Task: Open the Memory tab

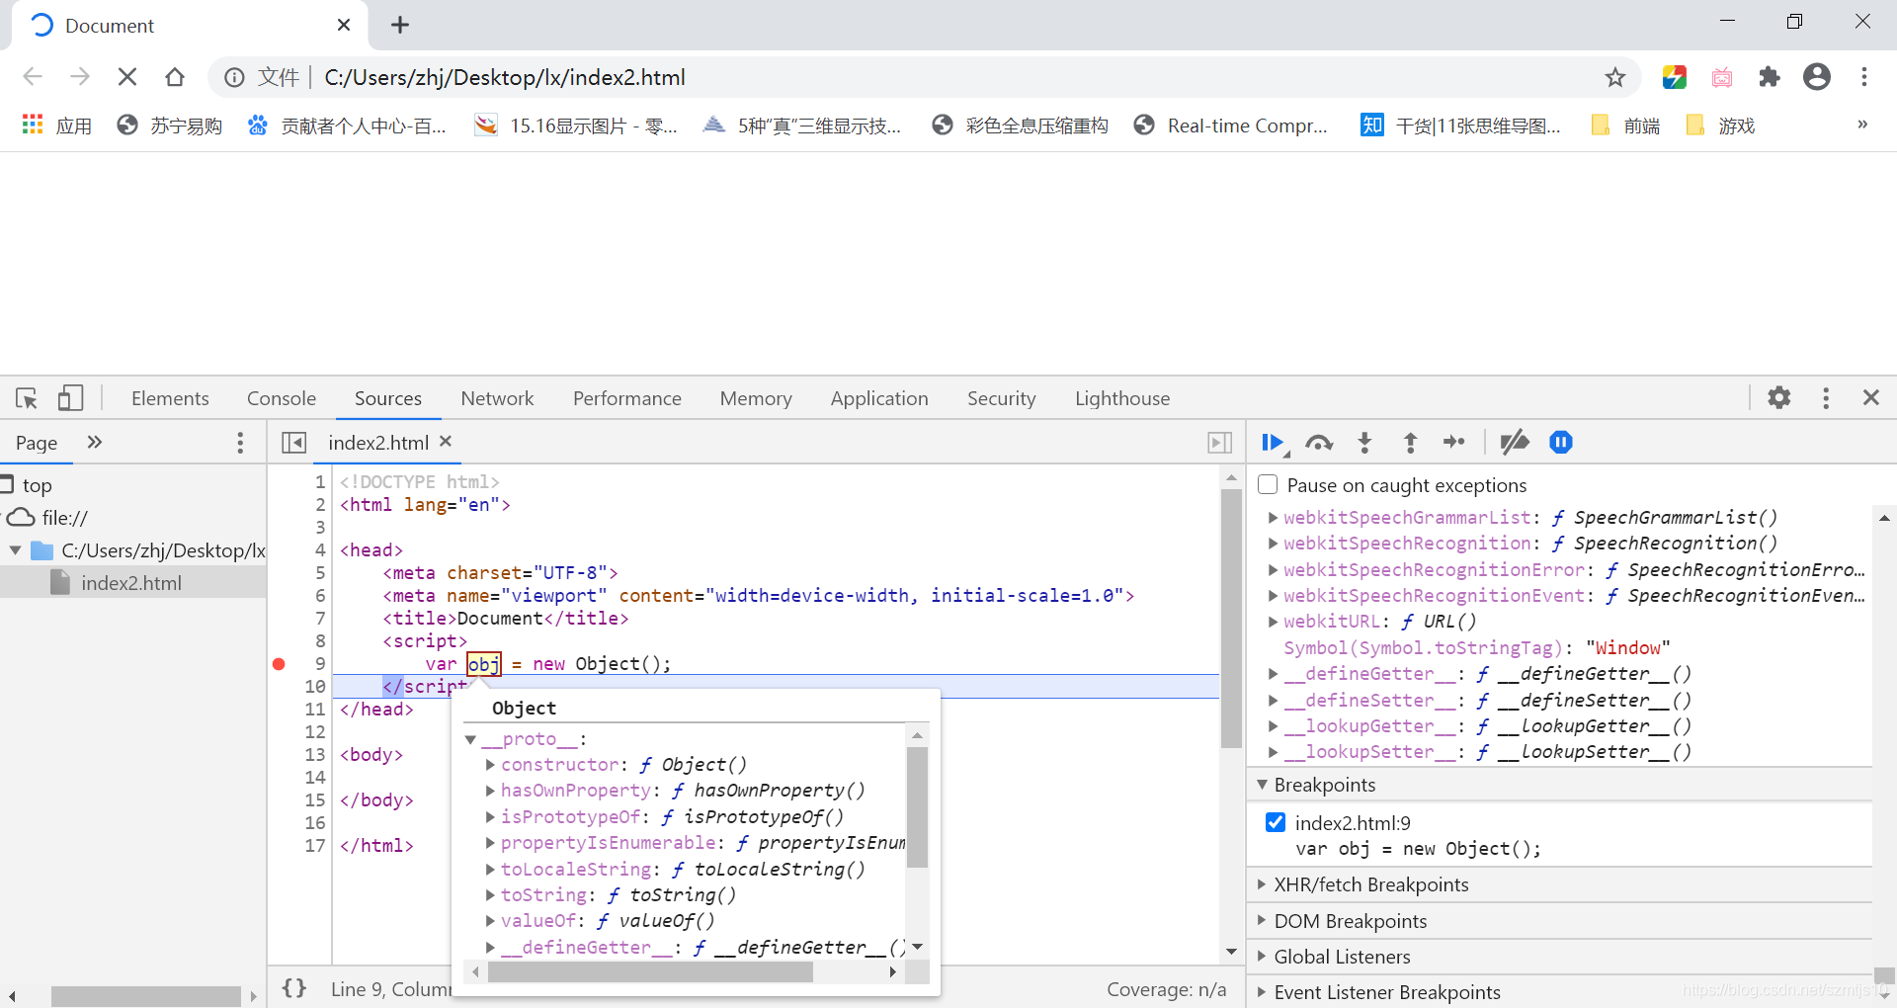Action: (x=756, y=398)
